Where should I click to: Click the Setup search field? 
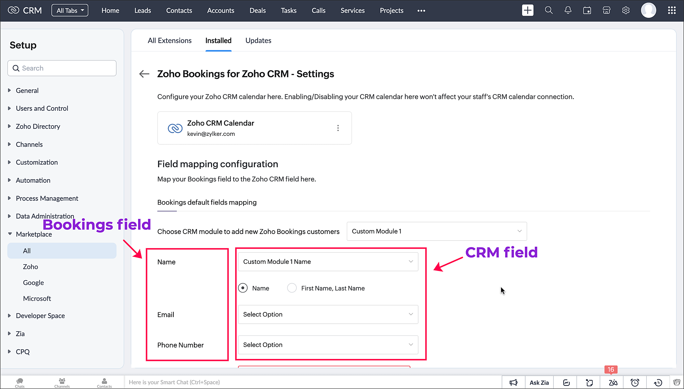[62, 68]
